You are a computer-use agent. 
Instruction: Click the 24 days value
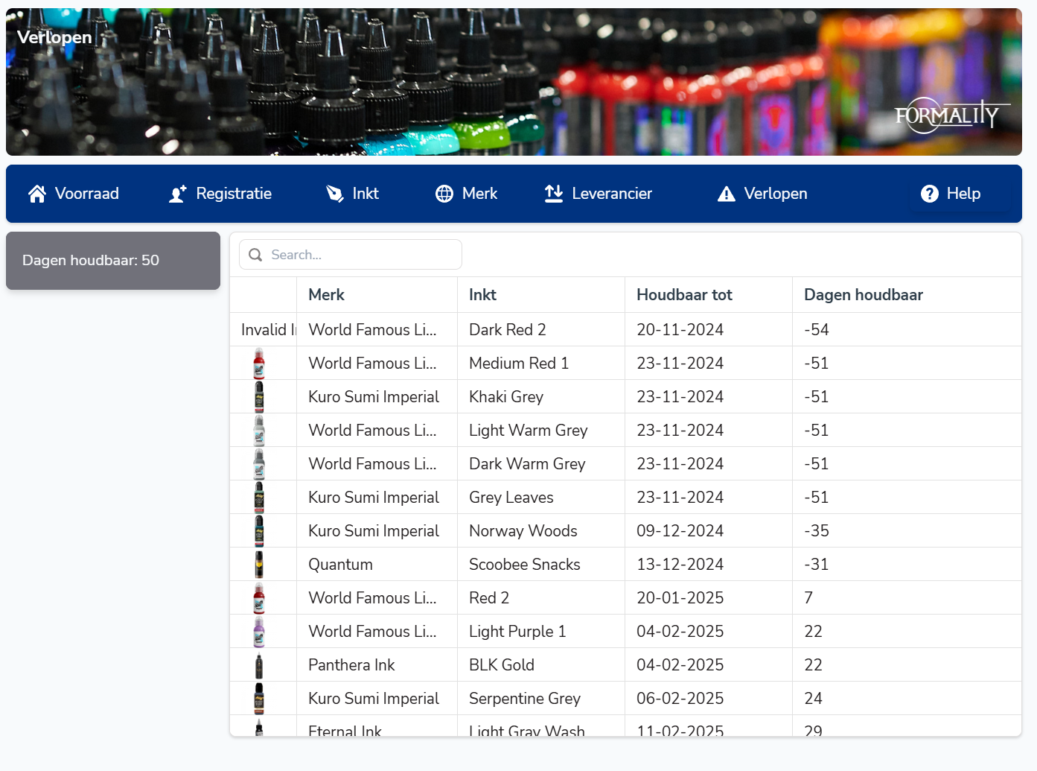813,699
